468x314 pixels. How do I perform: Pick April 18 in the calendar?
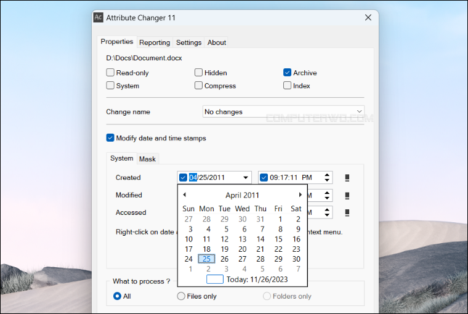206,249
